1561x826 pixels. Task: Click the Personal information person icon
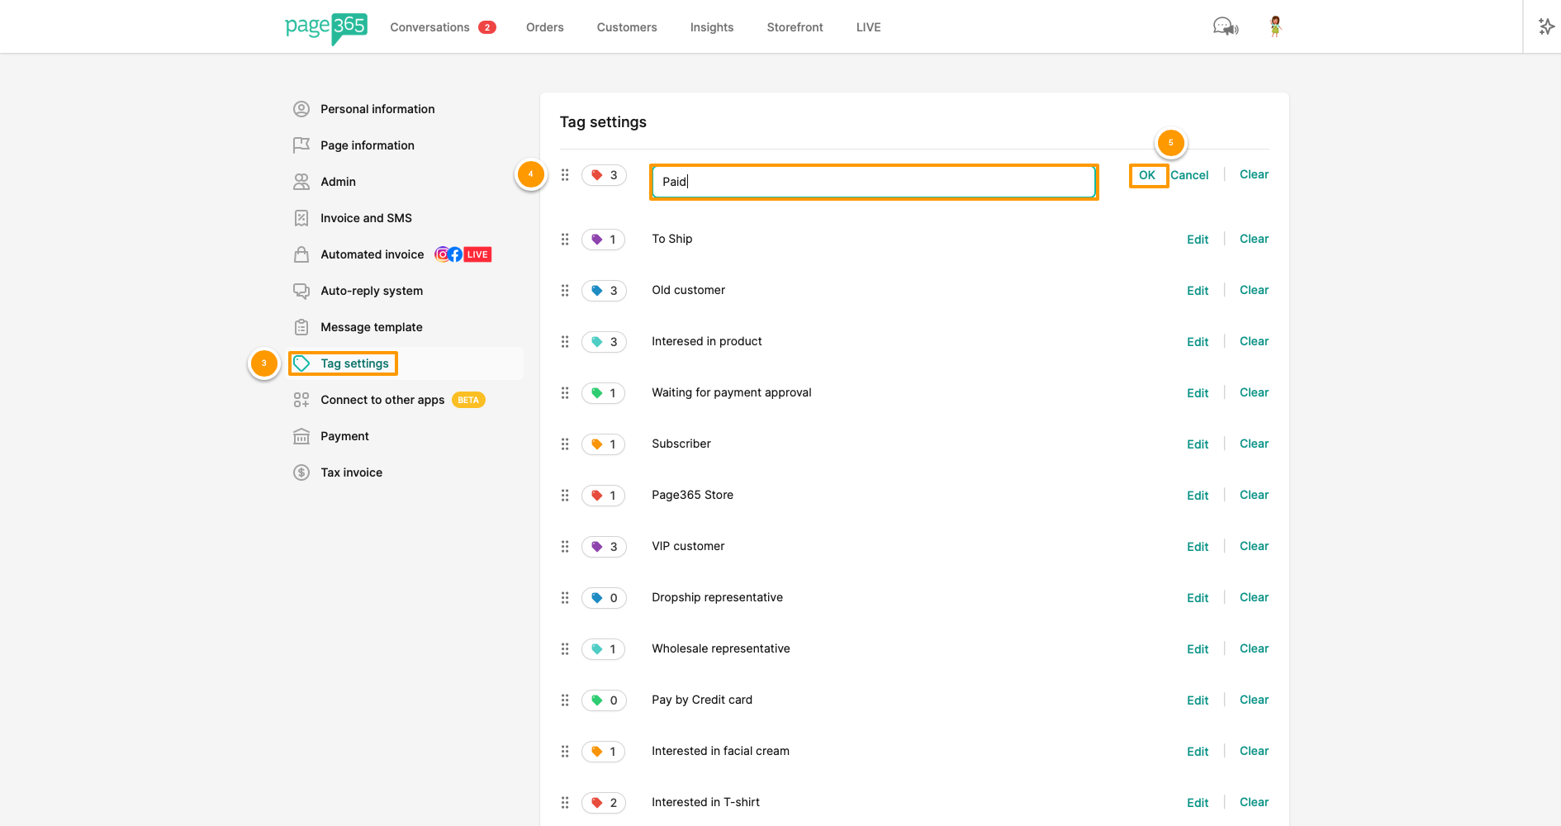click(x=301, y=109)
